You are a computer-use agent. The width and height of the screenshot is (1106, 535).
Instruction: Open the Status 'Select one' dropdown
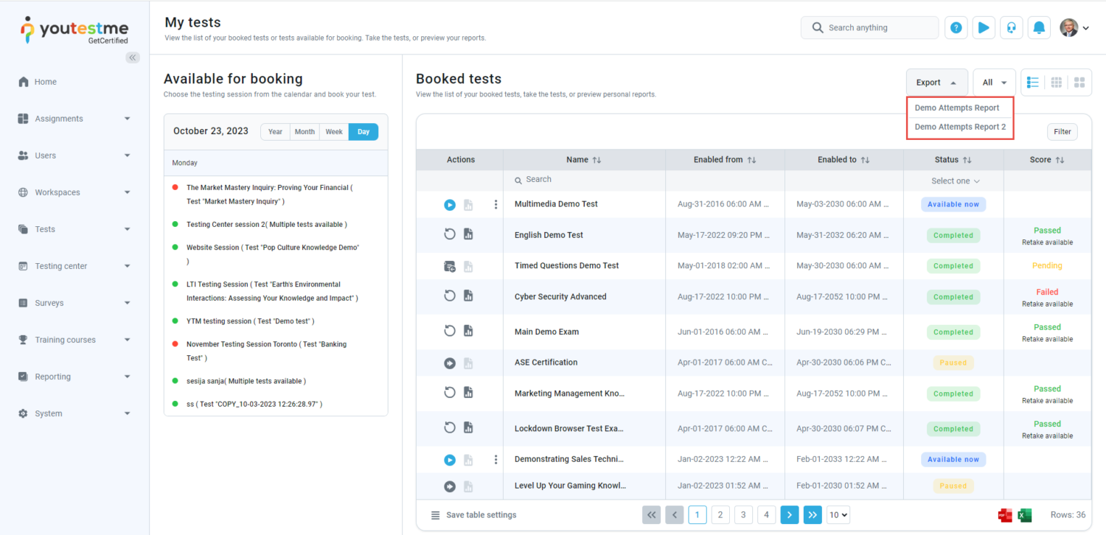click(955, 181)
